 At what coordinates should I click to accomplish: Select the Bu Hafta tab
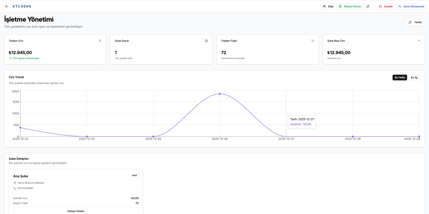400,78
